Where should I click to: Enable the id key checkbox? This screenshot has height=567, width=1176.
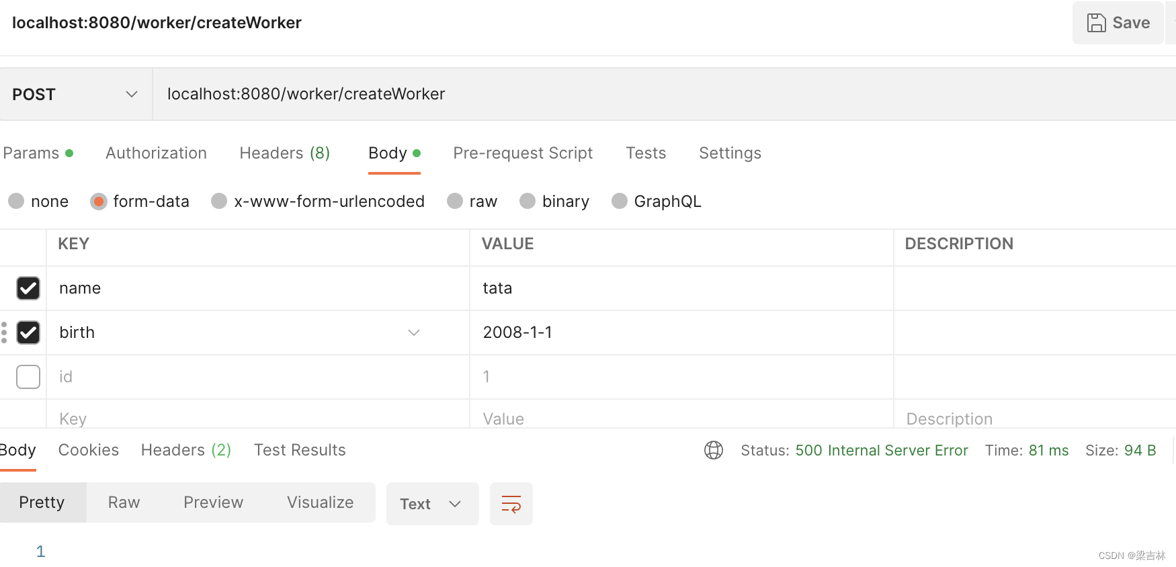tap(28, 377)
